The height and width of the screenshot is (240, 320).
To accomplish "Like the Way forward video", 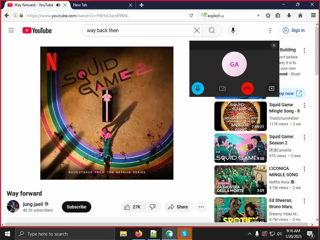I will click(x=132, y=207).
